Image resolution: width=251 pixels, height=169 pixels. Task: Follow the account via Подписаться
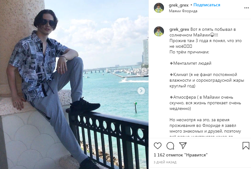[207, 5]
